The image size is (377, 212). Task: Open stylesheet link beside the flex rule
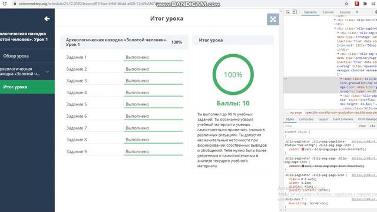pyautogui.click(x=364, y=175)
